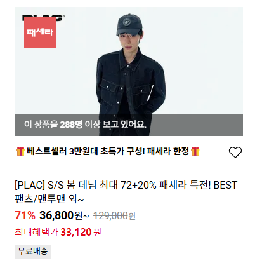
Task: Click the red 패세라 badge
Action: [x=40, y=32]
